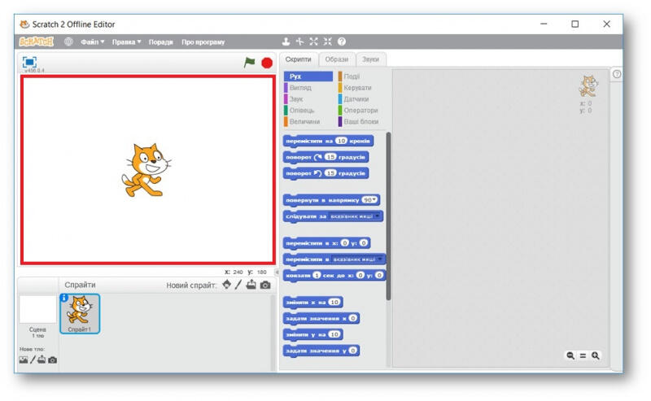Select the Спрайт1 sprite thumbnail
651x401 pixels.
80,313
